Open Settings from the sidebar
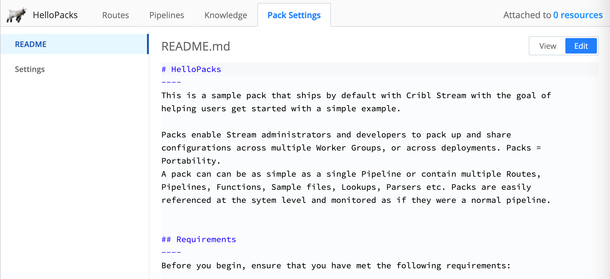 coord(30,69)
